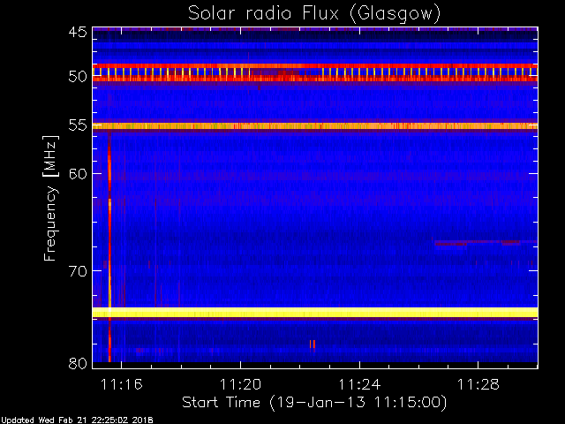Click the title 'Solar radio Flux (Glasgow)'
565x424 pixels.
tap(314, 14)
